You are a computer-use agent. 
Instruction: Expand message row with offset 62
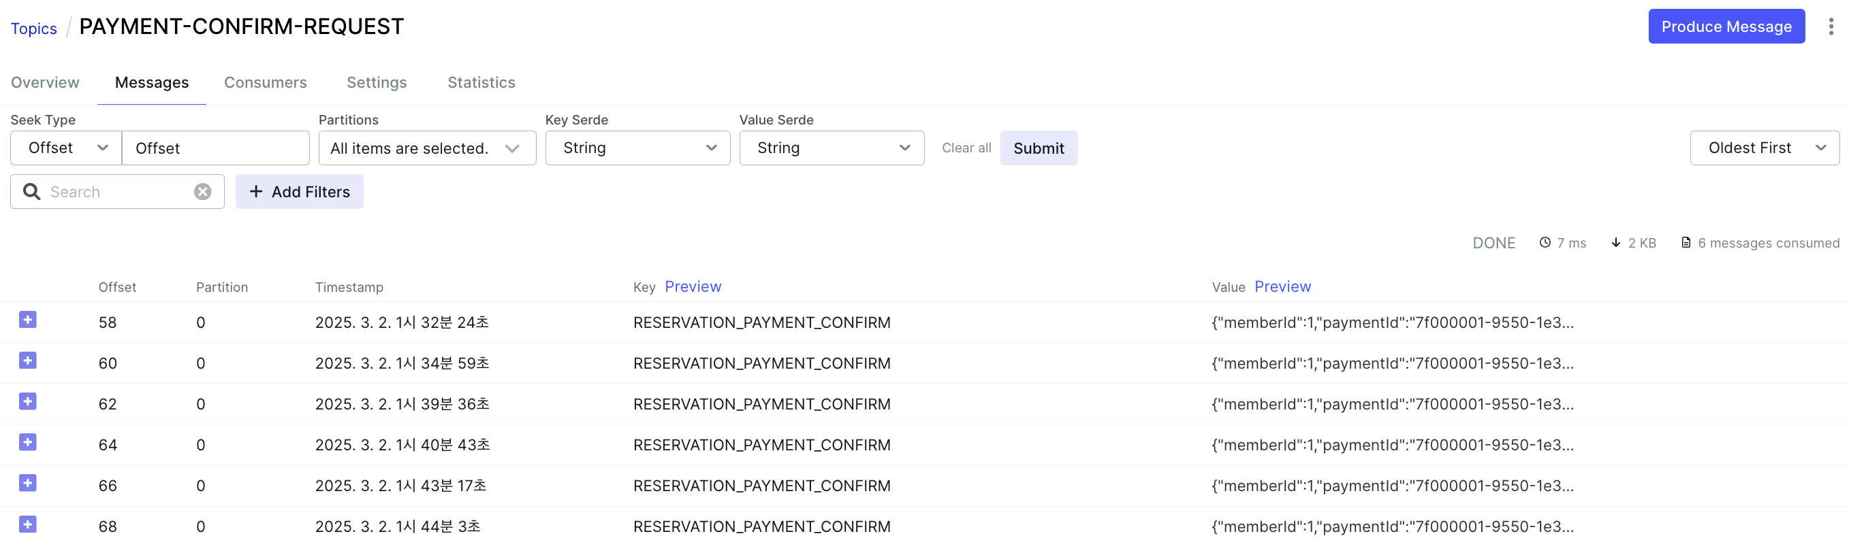(28, 402)
